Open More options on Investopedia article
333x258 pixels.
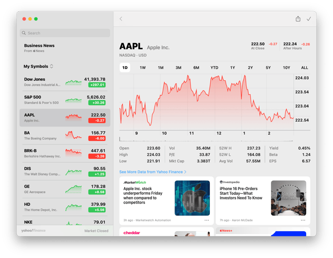click(303, 220)
